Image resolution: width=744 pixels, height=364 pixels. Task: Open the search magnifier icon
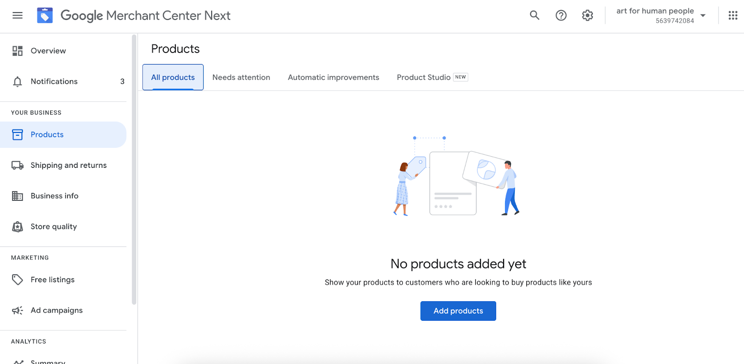535,15
